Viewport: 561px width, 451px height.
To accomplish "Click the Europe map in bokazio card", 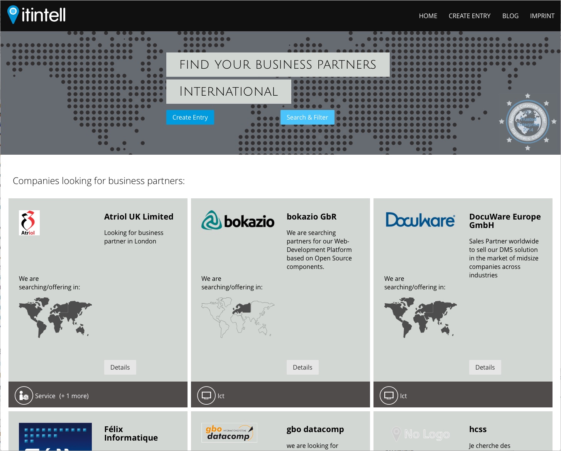I will (x=238, y=317).
